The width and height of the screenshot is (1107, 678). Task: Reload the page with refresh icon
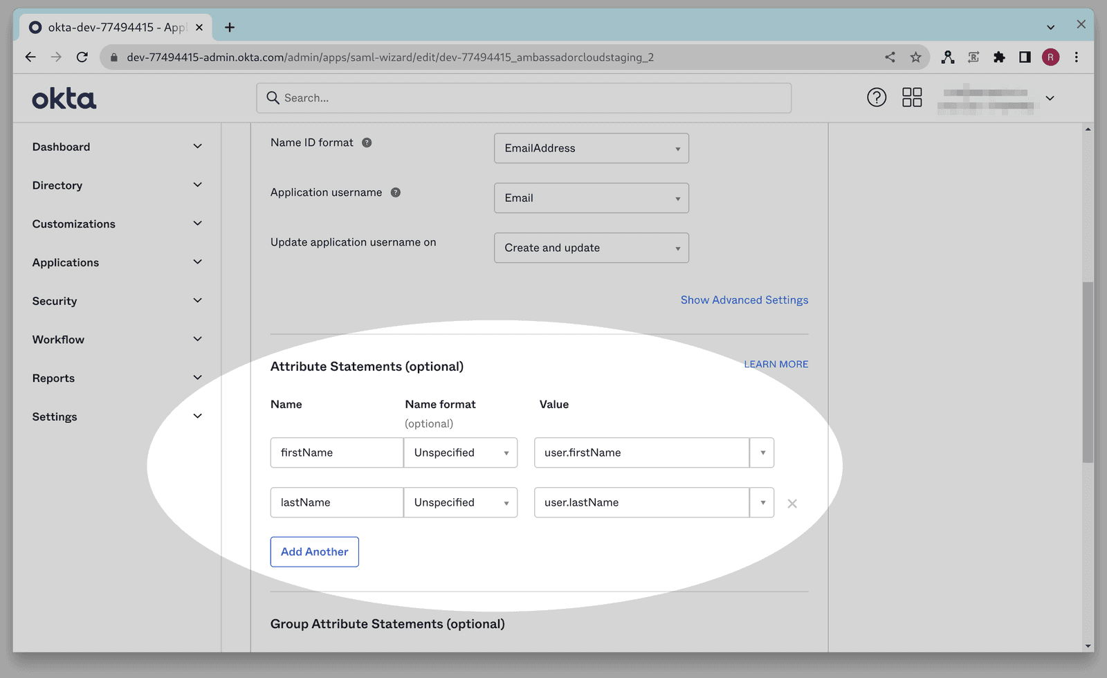(x=82, y=57)
